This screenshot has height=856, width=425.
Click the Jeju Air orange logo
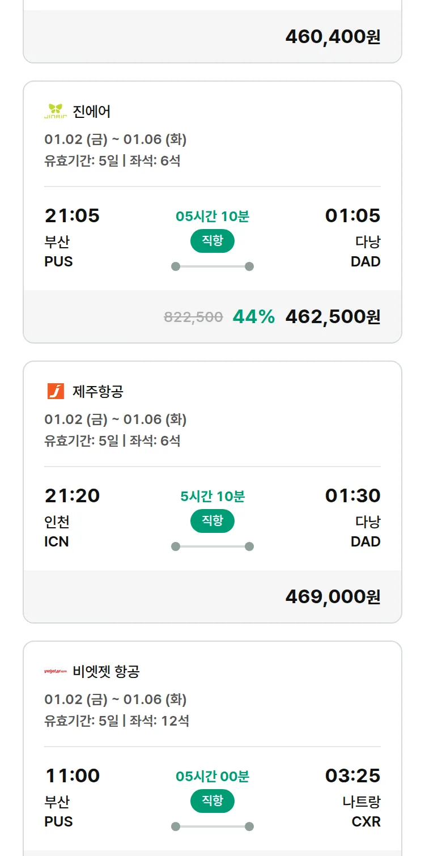click(56, 391)
